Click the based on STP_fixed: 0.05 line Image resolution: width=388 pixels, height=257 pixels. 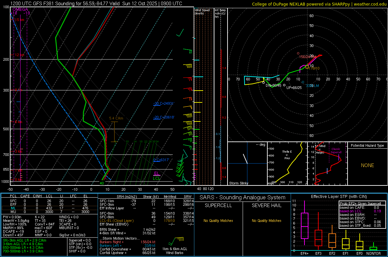click(x=360, y=225)
